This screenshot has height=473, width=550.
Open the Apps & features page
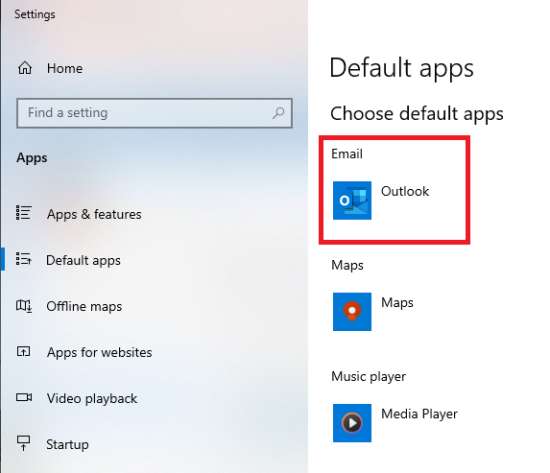(94, 214)
